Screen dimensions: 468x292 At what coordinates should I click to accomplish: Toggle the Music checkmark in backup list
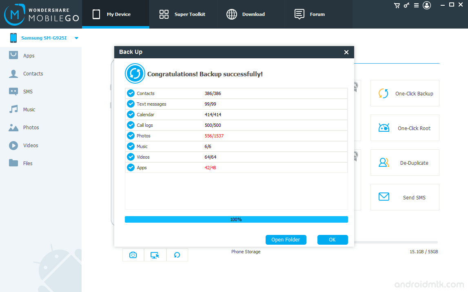(131, 146)
